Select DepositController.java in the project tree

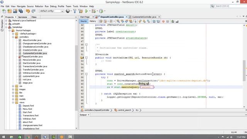[x=32, y=57]
